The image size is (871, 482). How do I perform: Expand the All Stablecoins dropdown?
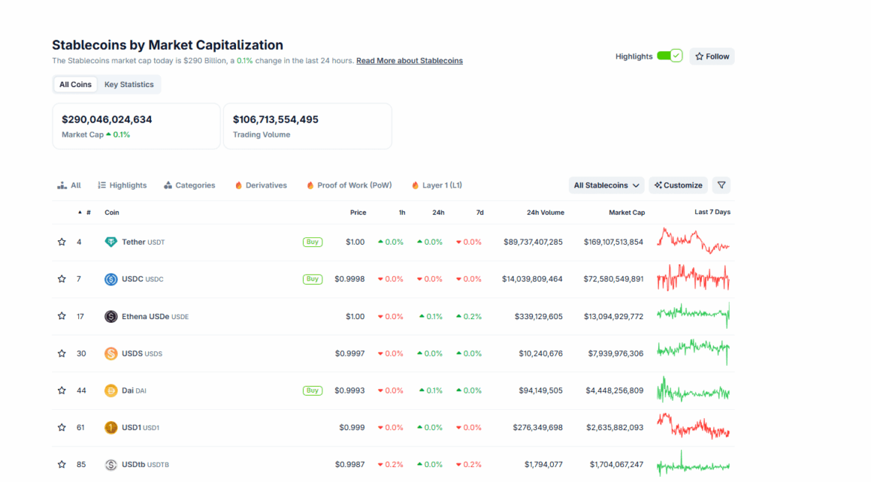606,185
